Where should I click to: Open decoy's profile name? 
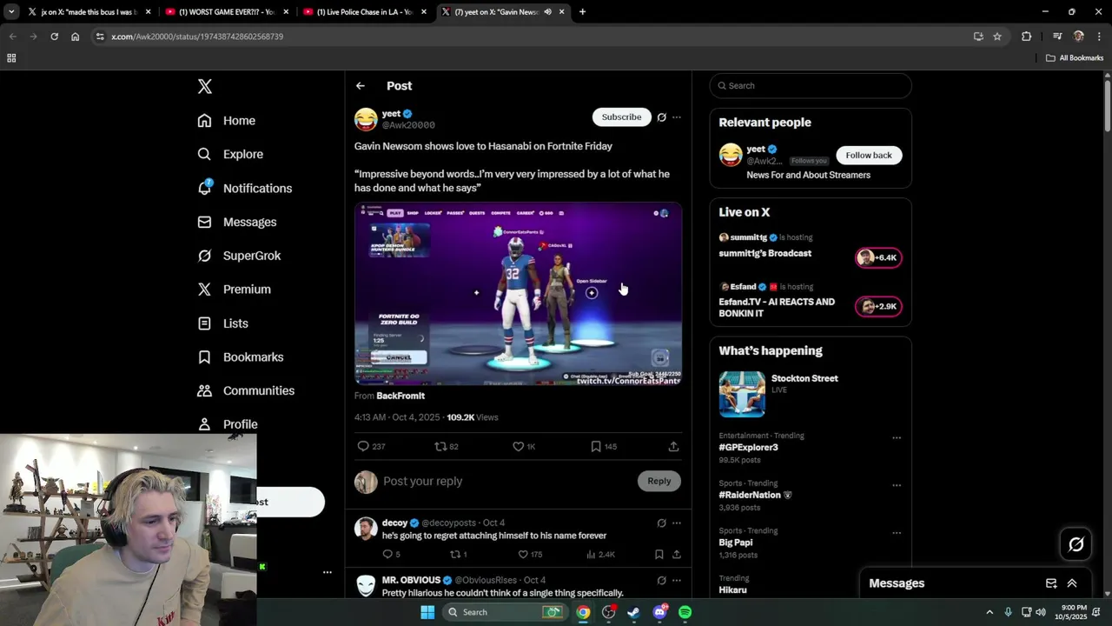pos(394,523)
